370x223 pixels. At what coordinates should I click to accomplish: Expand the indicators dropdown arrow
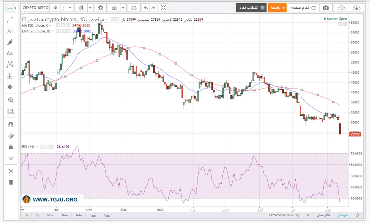click(x=123, y=8)
